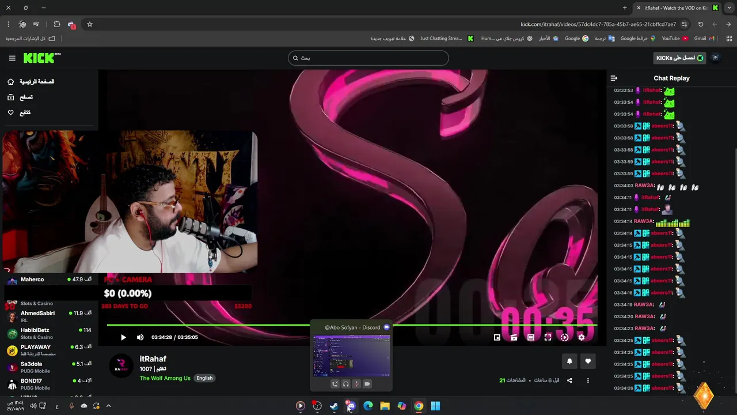
Task: Collapse the Chat Replay panel
Action: point(614,78)
